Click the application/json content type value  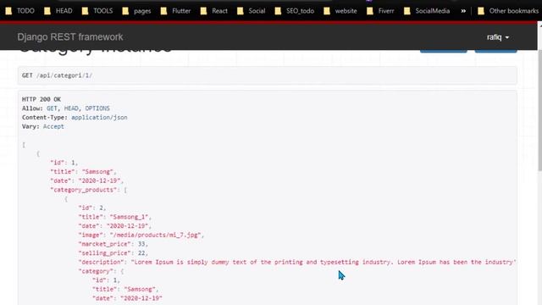(x=99, y=117)
